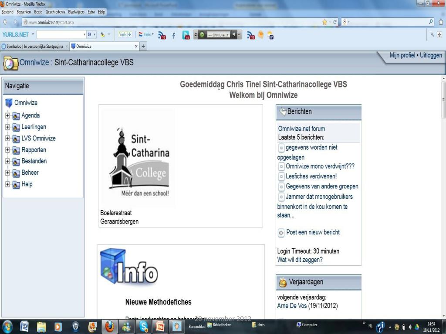446x334 pixels.
Task: Click the Omniwize root item in Navigatie
Action: pyautogui.click(x=26, y=103)
